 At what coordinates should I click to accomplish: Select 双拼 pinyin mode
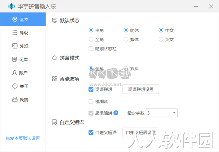(x=126, y=69)
